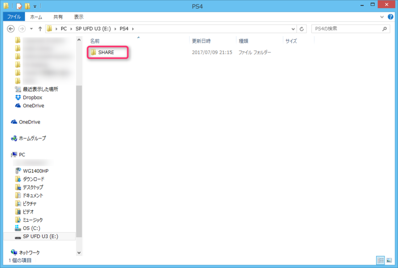Open Help with question mark icon

(391, 17)
